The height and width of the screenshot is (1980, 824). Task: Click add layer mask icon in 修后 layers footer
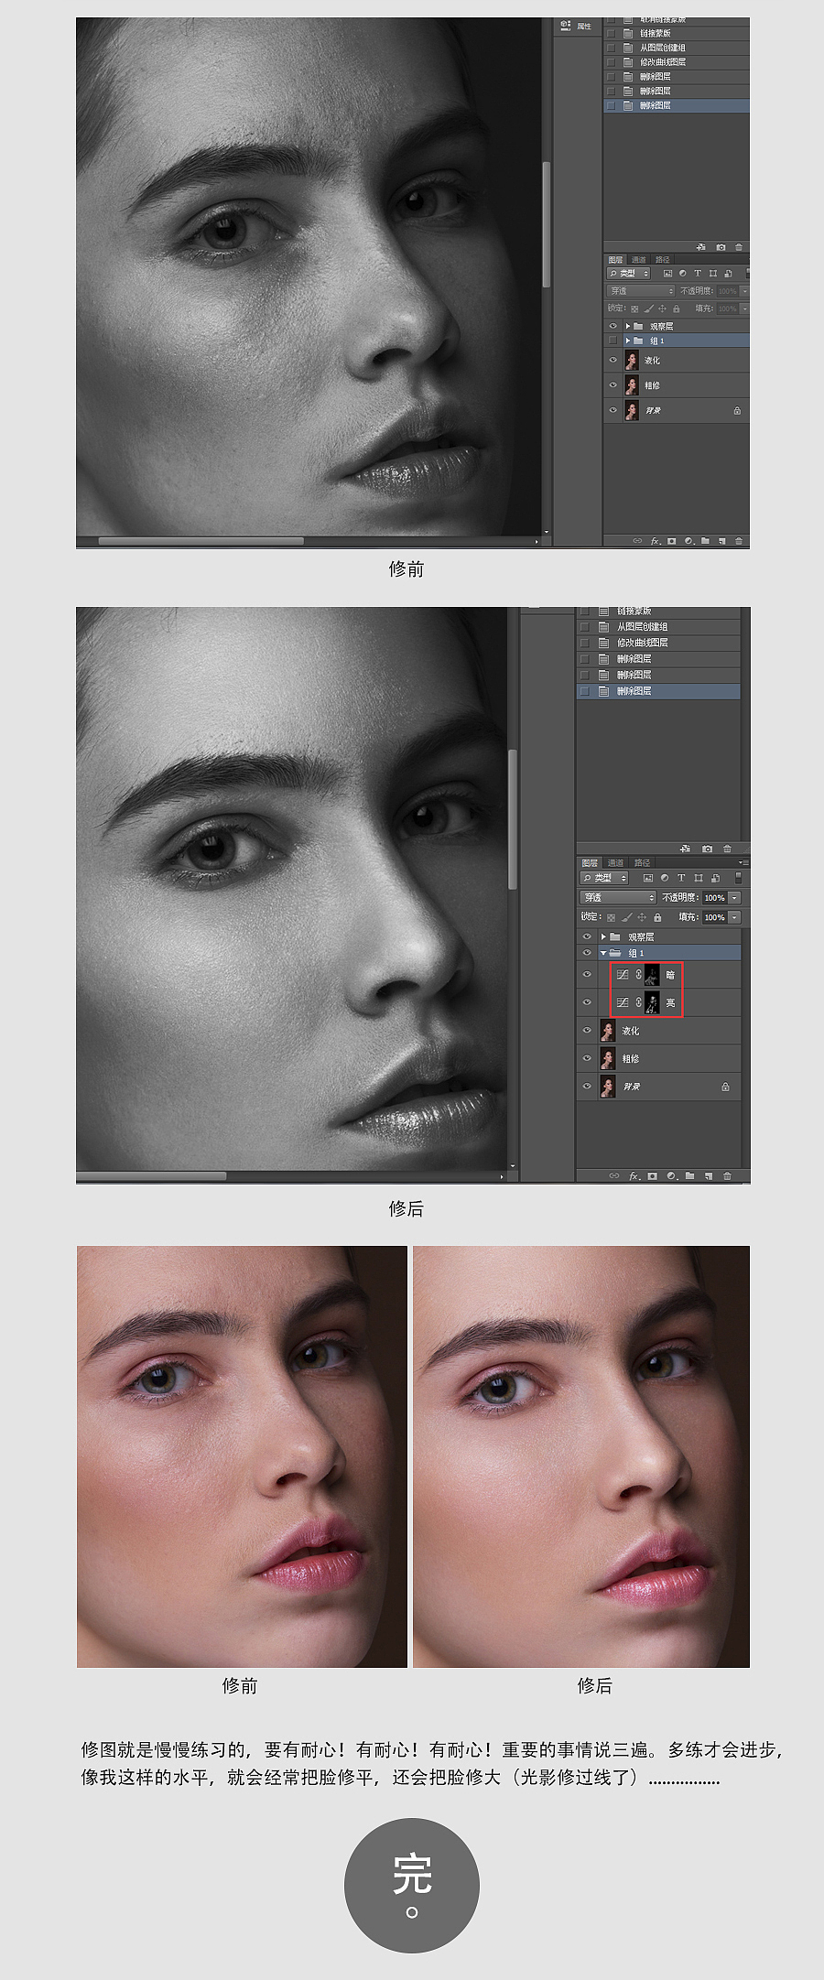tap(652, 1175)
